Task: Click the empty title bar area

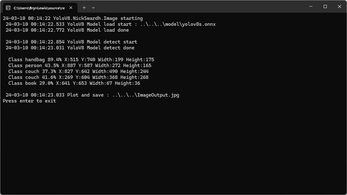Action: (199, 7)
